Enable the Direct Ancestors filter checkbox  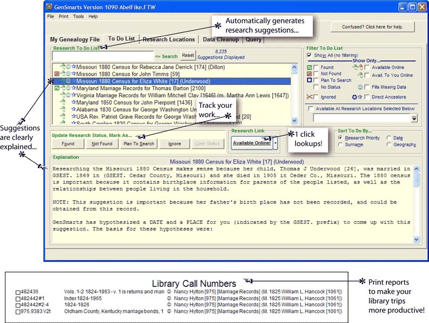366,97
